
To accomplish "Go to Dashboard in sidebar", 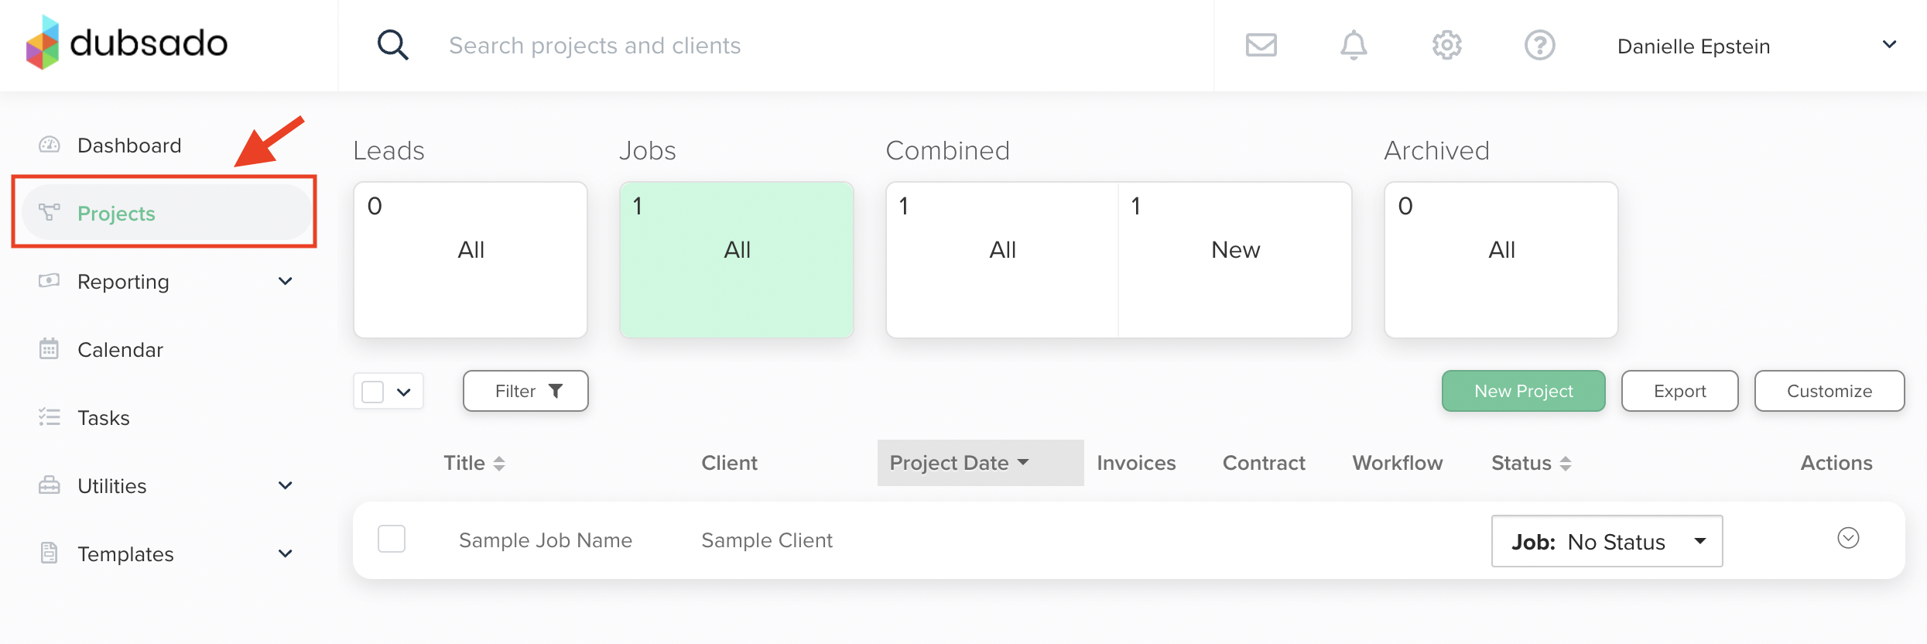I will pos(129,146).
